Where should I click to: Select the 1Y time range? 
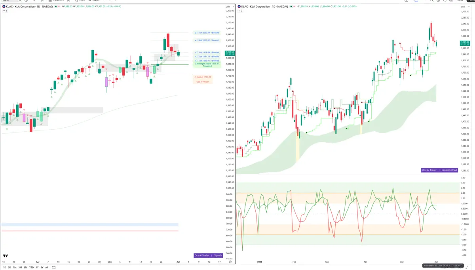[37, 267]
